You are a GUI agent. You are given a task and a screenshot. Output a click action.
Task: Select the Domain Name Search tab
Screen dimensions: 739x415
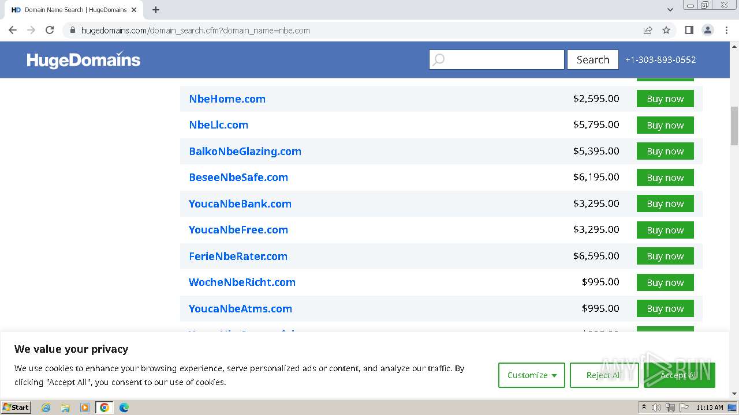[74, 10]
